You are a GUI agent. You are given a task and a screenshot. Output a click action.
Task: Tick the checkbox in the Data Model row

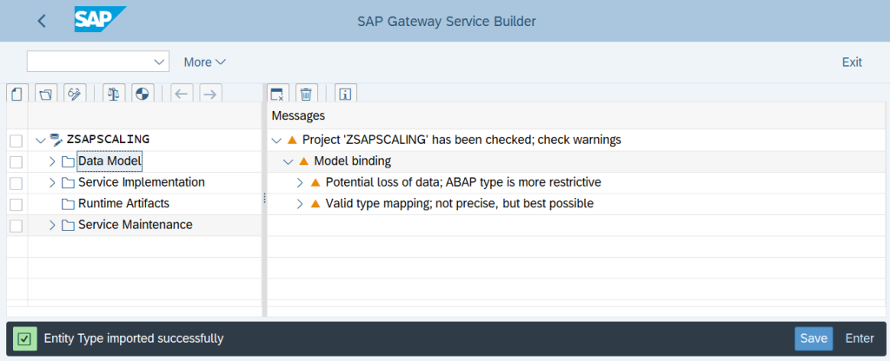[x=17, y=162]
